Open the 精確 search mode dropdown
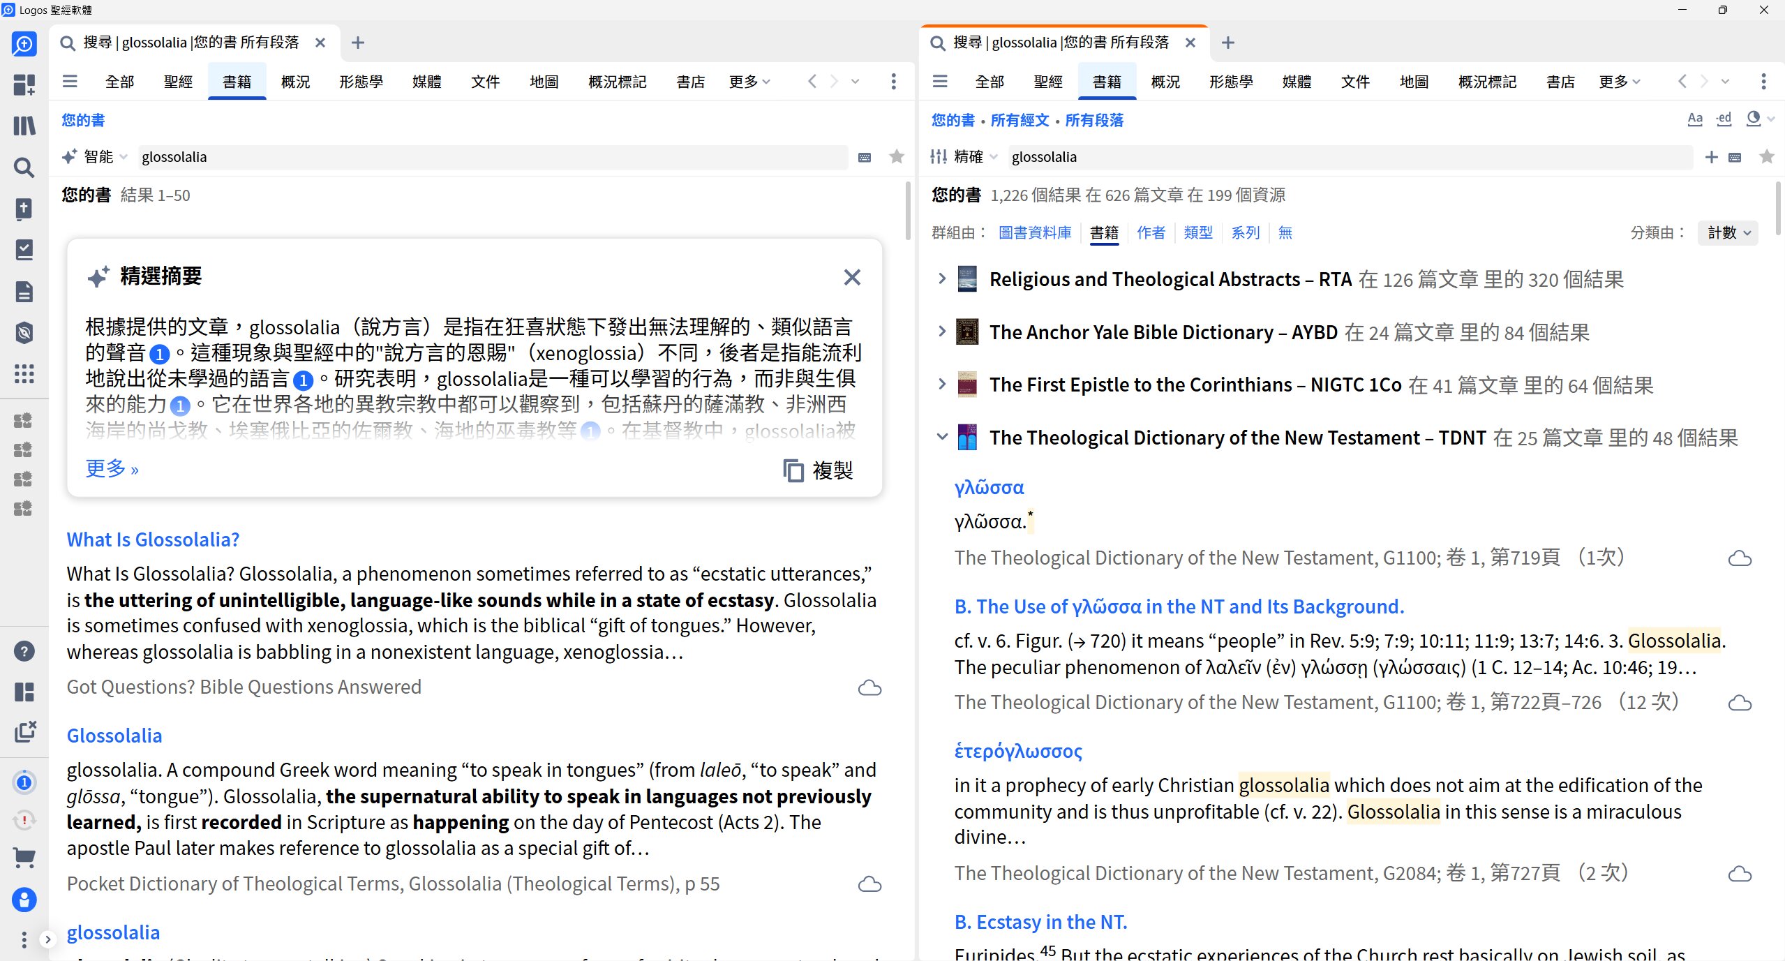The height and width of the screenshot is (961, 1785). click(x=964, y=157)
